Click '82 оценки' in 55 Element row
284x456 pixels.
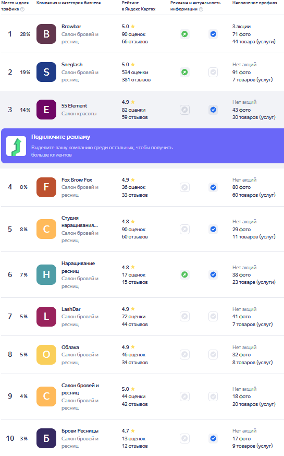tap(133, 110)
